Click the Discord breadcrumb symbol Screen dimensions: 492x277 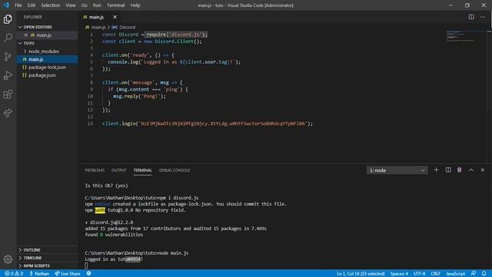coord(124,28)
